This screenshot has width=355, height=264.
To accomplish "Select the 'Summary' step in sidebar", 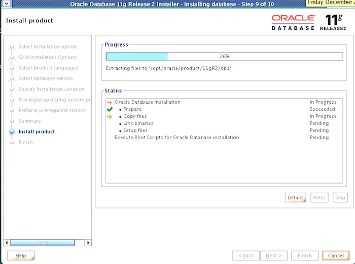I will [29, 121].
